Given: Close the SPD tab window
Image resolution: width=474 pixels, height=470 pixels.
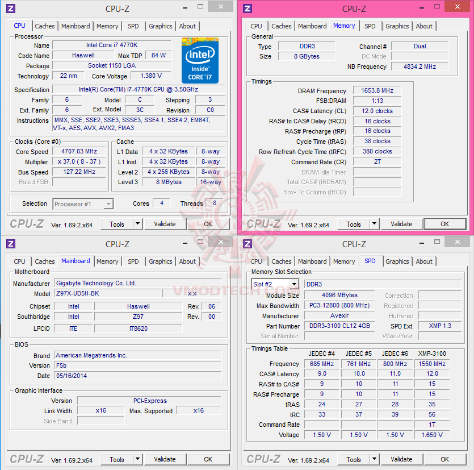Looking at the screenshot, I should tap(458, 242).
